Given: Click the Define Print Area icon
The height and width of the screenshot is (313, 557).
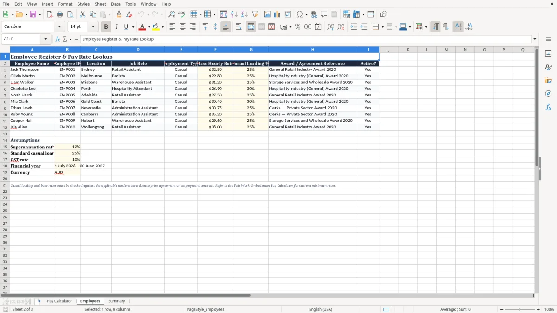Looking at the screenshot, I should click(347, 14).
